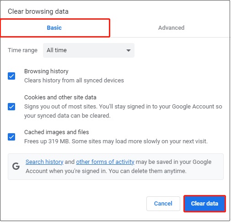
Task: Click the Browsing history label text
Action: click(46, 71)
